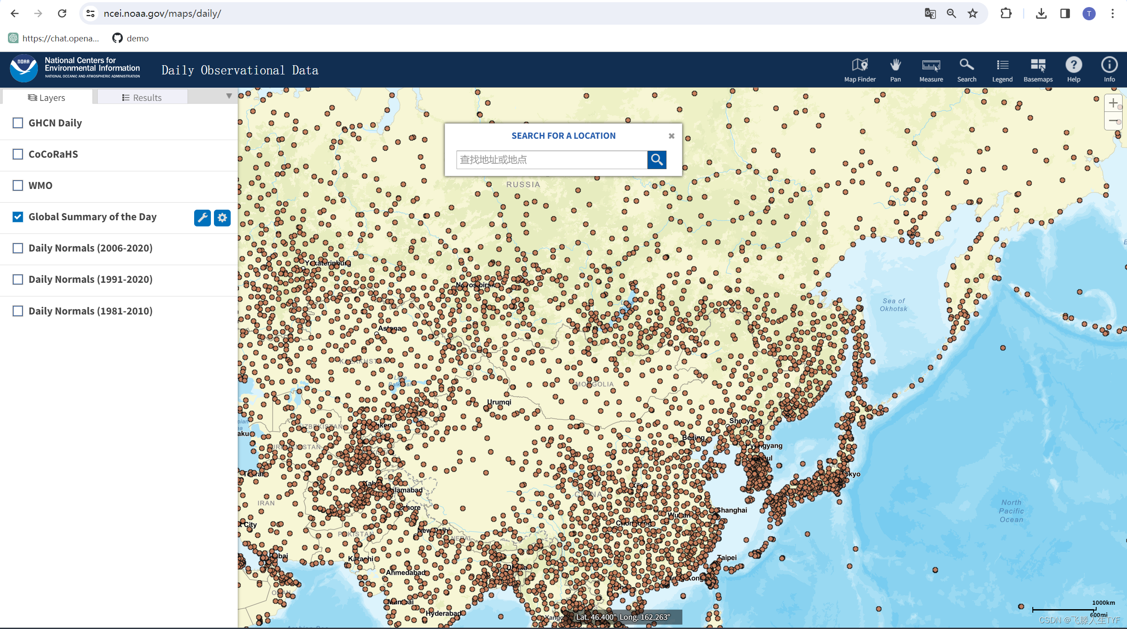
Task: Open the Chrome profile avatar
Action: [1089, 14]
